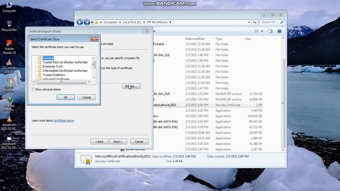This screenshot has width=340, height=191.
Task: Click Cancel in Certificate Import Wizard
Action: coord(139,142)
